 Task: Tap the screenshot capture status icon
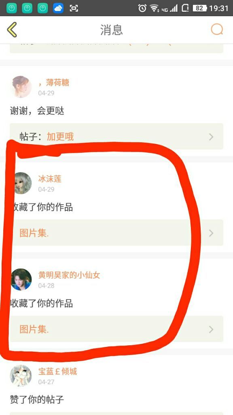[74, 8]
